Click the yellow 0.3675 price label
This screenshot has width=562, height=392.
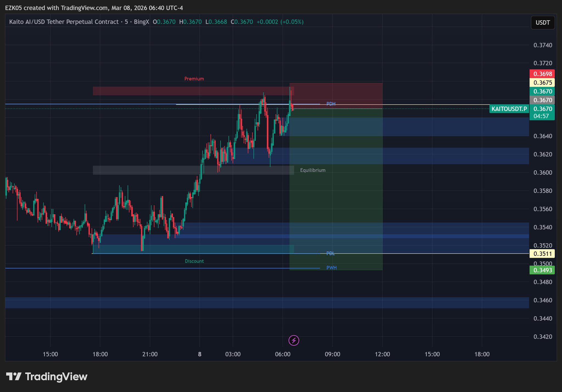click(x=542, y=83)
